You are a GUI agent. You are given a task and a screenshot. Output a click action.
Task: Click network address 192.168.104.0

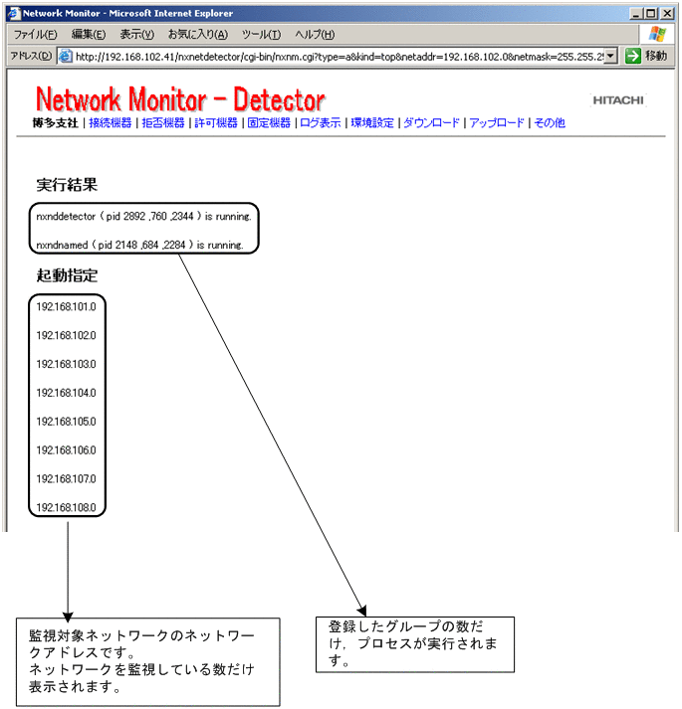[66, 393]
